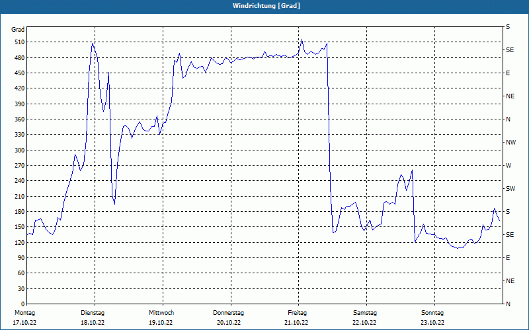Click the 330 value on degree axis
The height and width of the screenshot is (330, 529).
click(19, 135)
